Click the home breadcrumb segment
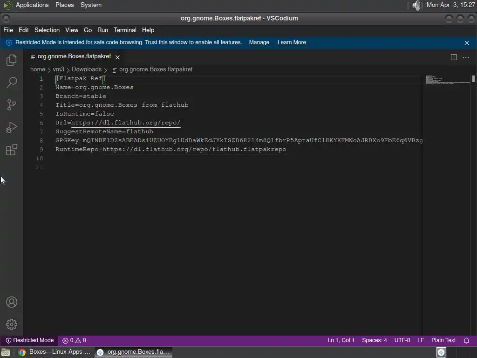Image resolution: width=477 pixels, height=358 pixels. click(x=38, y=69)
